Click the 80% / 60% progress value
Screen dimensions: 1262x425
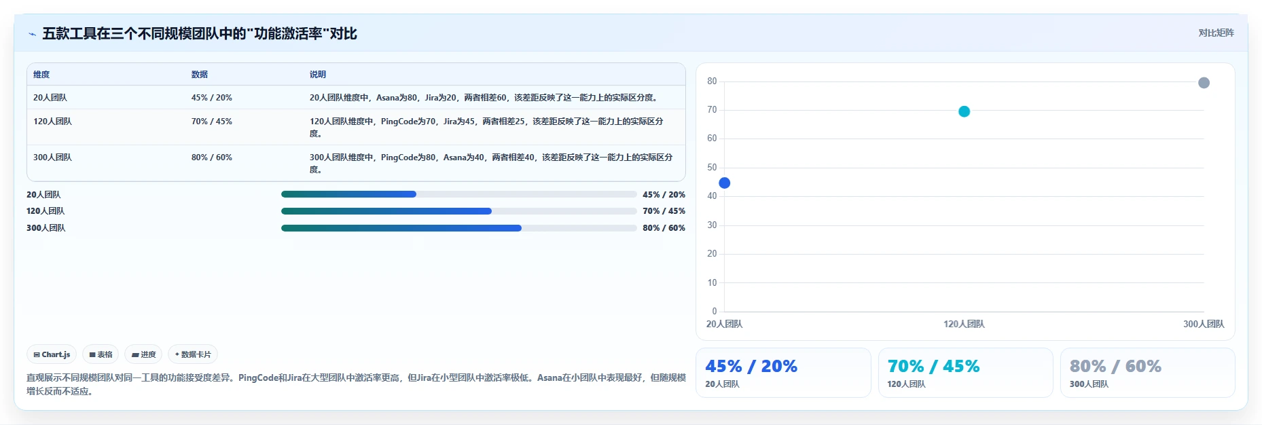(664, 228)
